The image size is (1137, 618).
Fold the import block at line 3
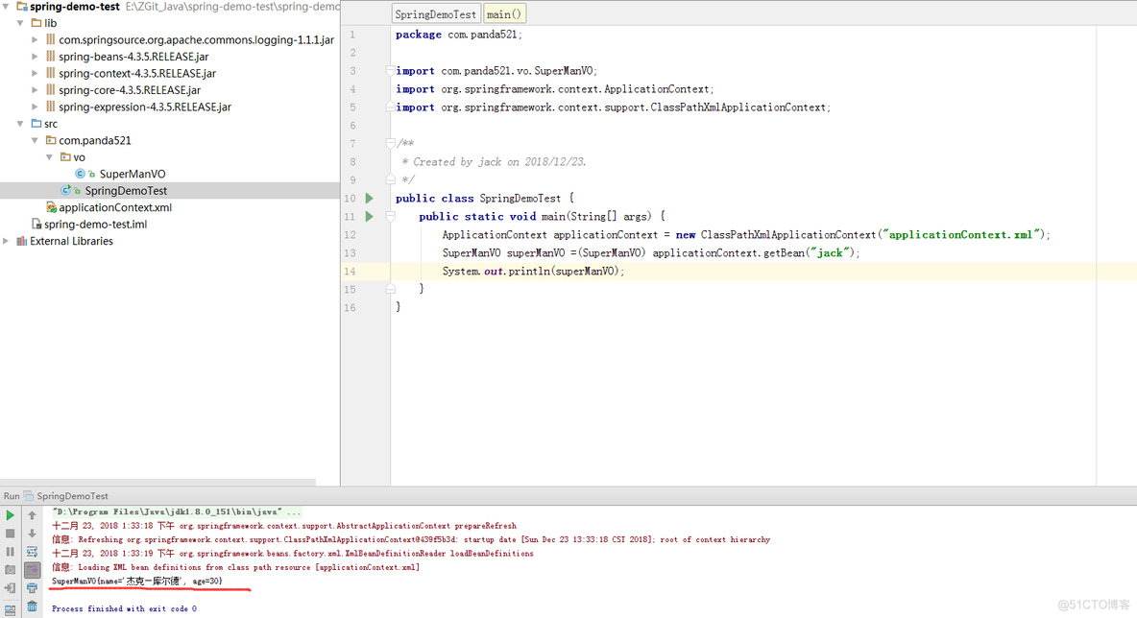[390, 70]
